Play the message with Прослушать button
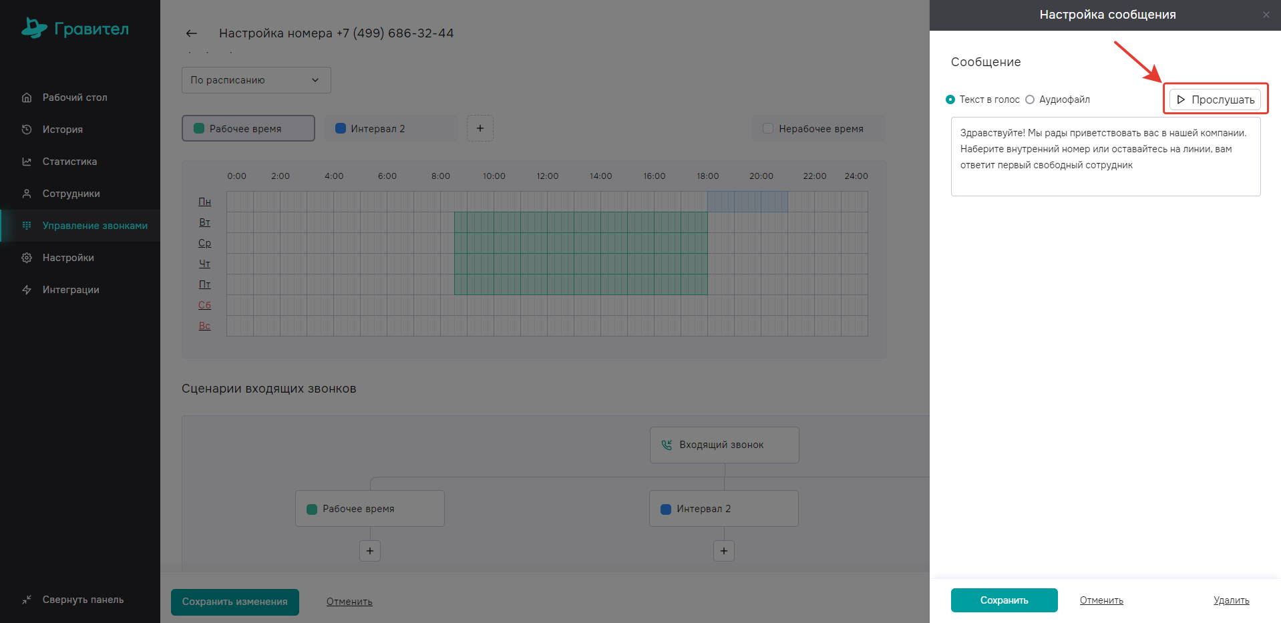The width and height of the screenshot is (1281, 623). (1215, 99)
